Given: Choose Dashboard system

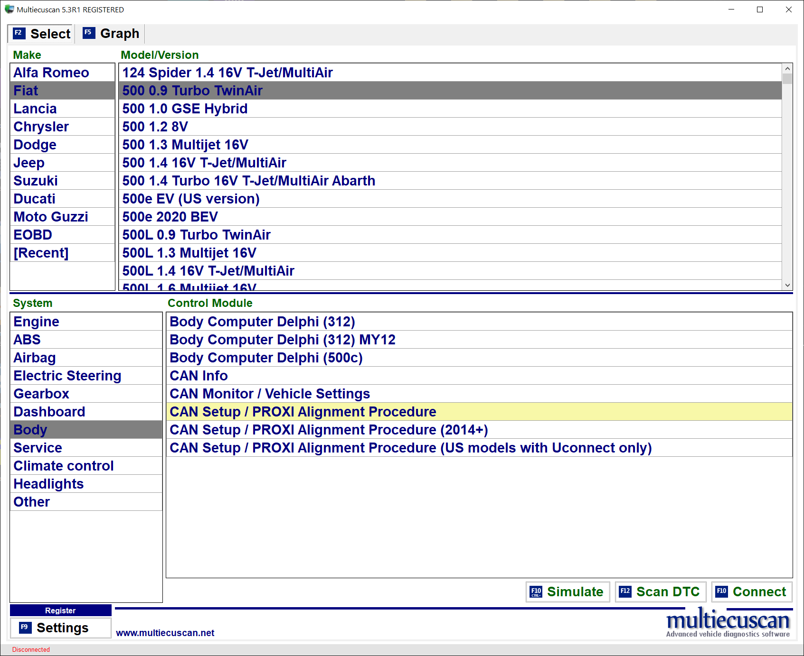Looking at the screenshot, I should point(86,412).
